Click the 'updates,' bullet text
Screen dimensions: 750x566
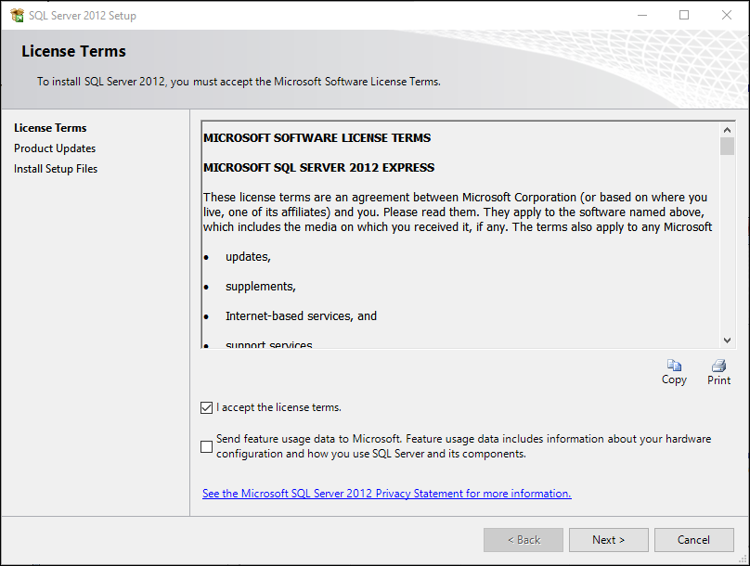(248, 257)
